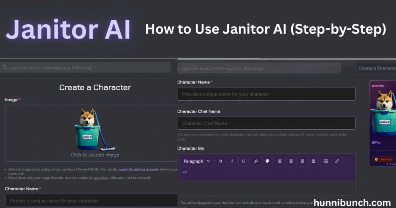This screenshot has width=396, height=208.
Task: Click inside the Character Bio text area
Action: pyautogui.click(x=266, y=188)
